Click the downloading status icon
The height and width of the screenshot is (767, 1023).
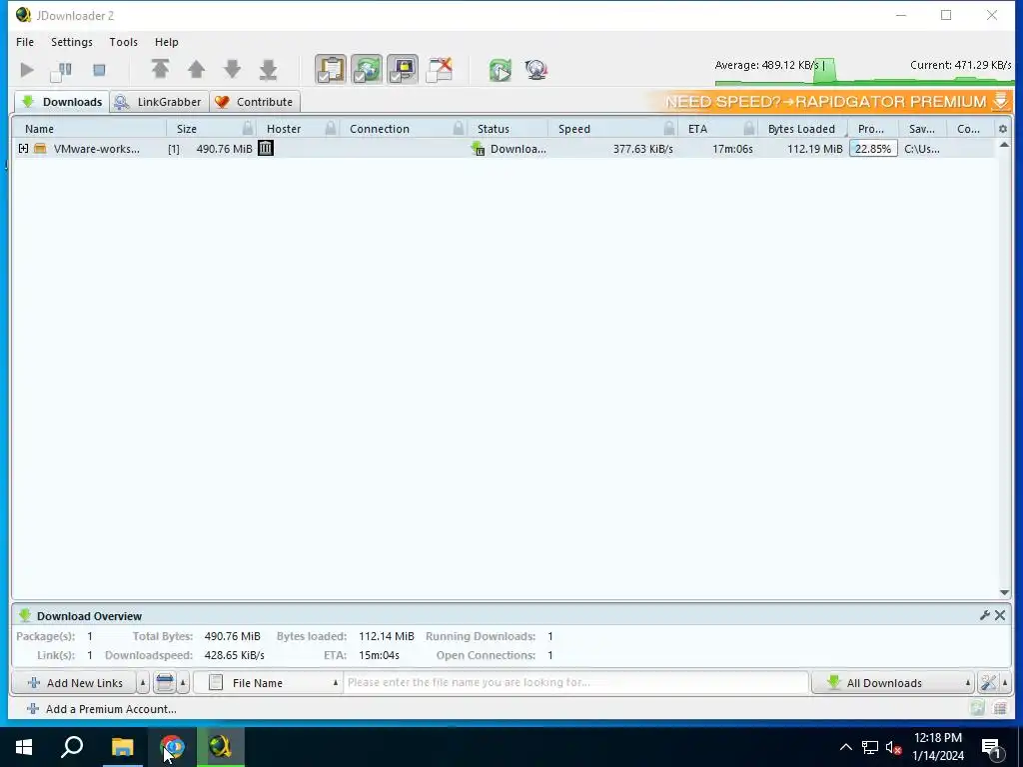coord(478,149)
